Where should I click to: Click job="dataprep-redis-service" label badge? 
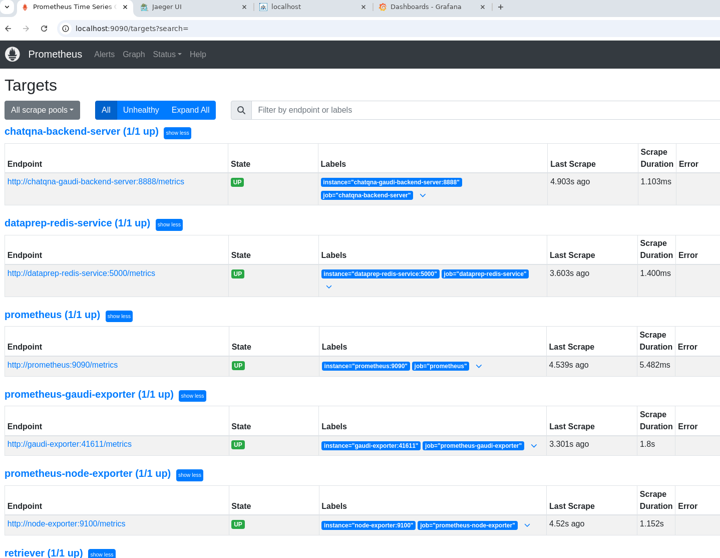485,274
